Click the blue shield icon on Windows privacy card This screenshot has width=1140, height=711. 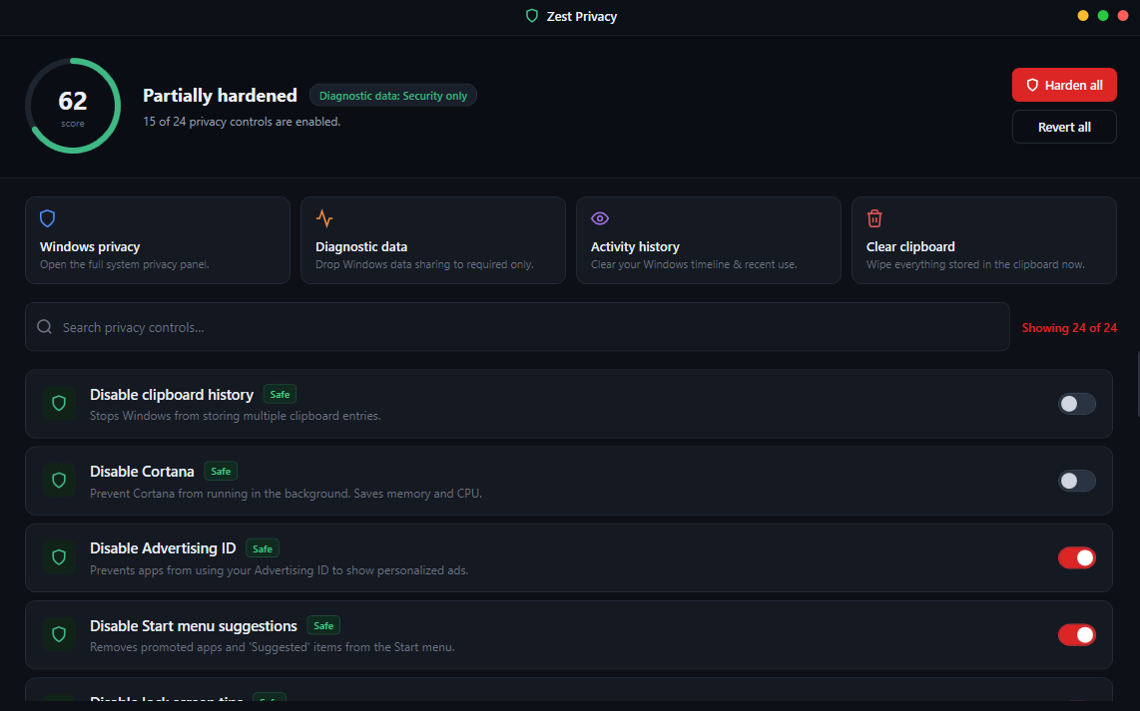click(47, 217)
